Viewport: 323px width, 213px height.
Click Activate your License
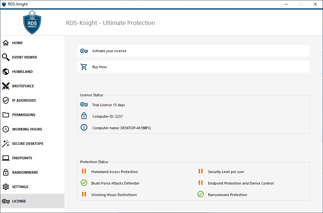[194, 51]
